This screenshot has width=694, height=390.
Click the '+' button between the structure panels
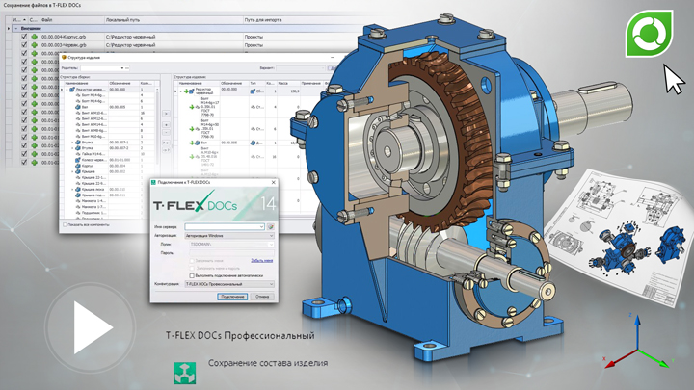[x=166, y=125]
